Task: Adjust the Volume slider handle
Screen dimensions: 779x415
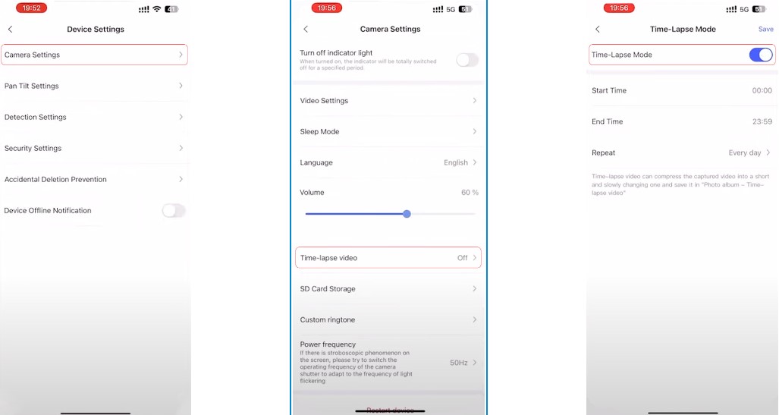Action: tap(407, 214)
